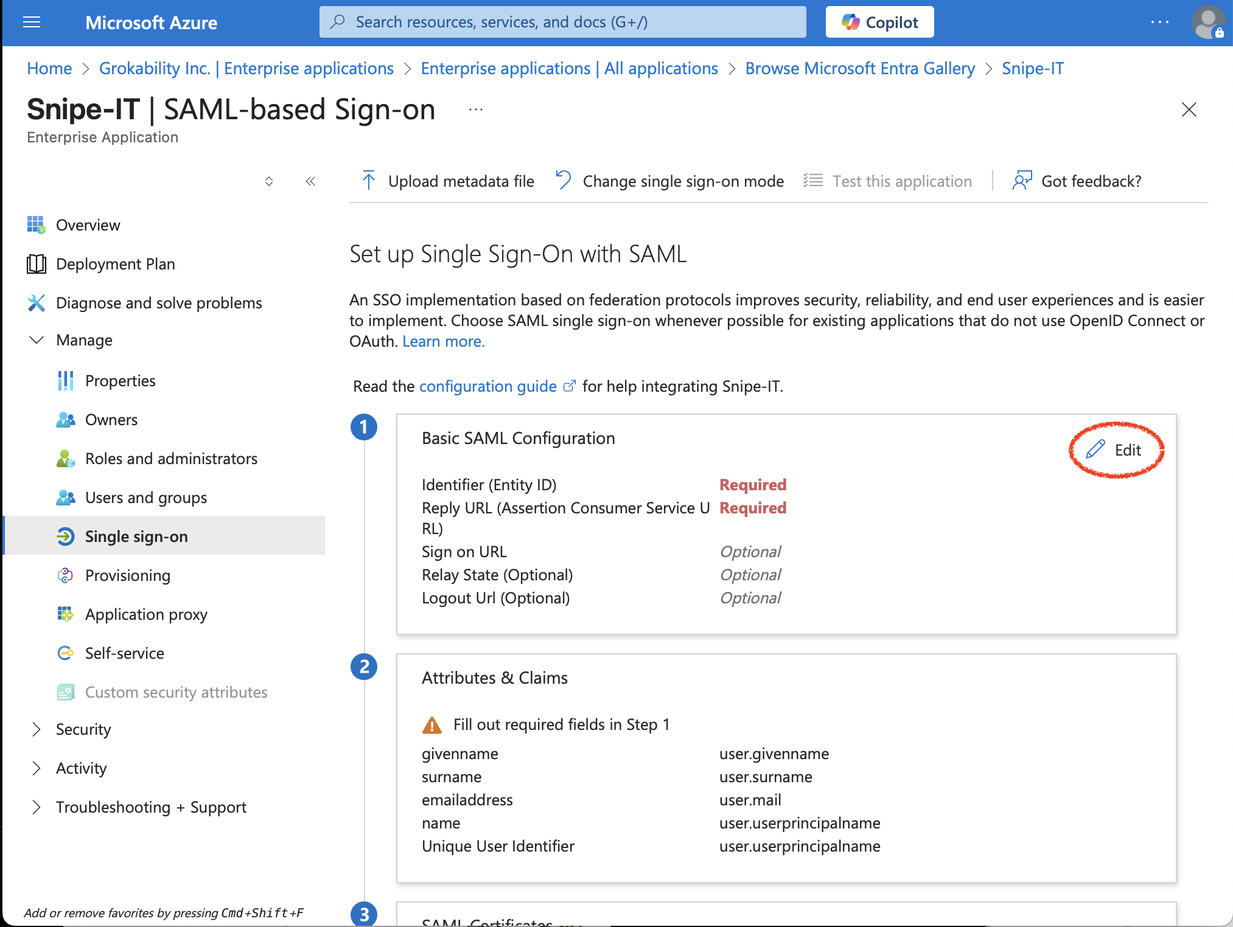Click the Got feedback person icon
The height and width of the screenshot is (927, 1233).
pyautogui.click(x=1022, y=181)
